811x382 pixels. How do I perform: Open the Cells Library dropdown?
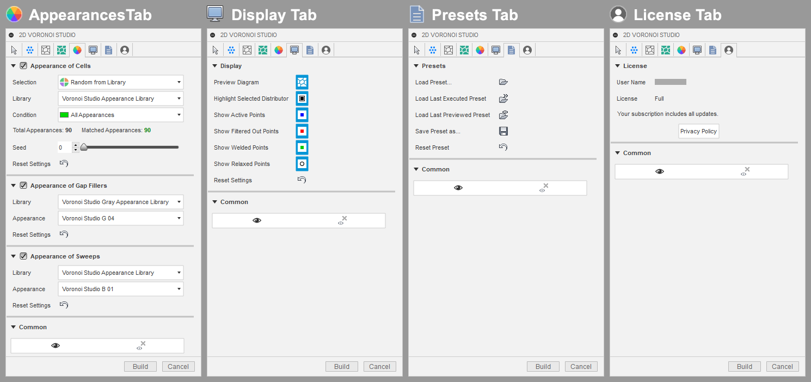click(120, 98)
